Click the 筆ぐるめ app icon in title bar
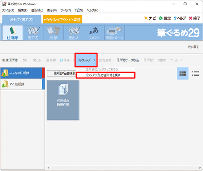 [x=4, y=4]
